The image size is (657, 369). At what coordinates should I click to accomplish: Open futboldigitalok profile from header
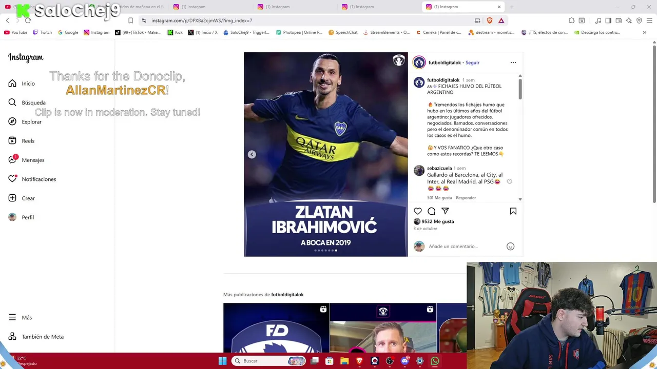(x=445, y=63)
